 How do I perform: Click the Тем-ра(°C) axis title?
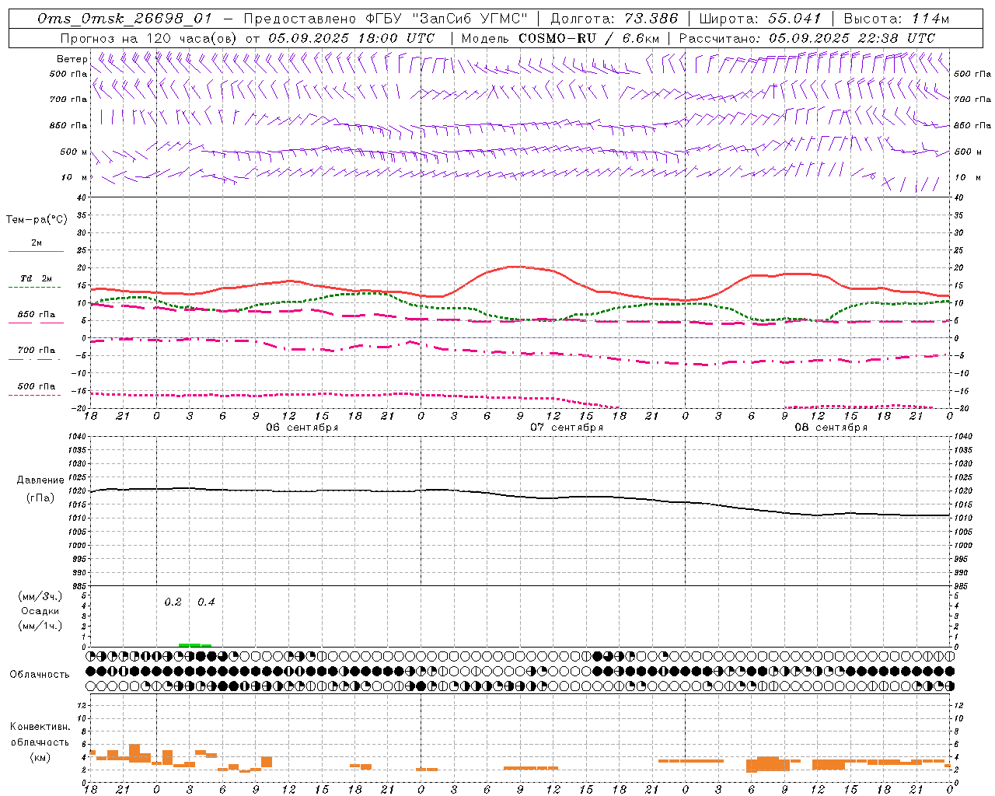click(x=37, y=220)
